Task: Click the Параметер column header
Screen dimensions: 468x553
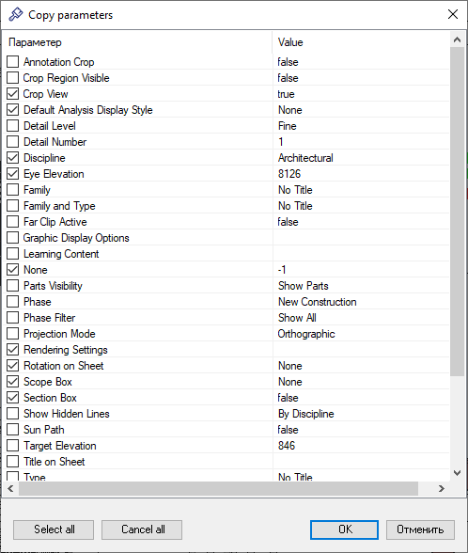Action: [x=137, y=42]
